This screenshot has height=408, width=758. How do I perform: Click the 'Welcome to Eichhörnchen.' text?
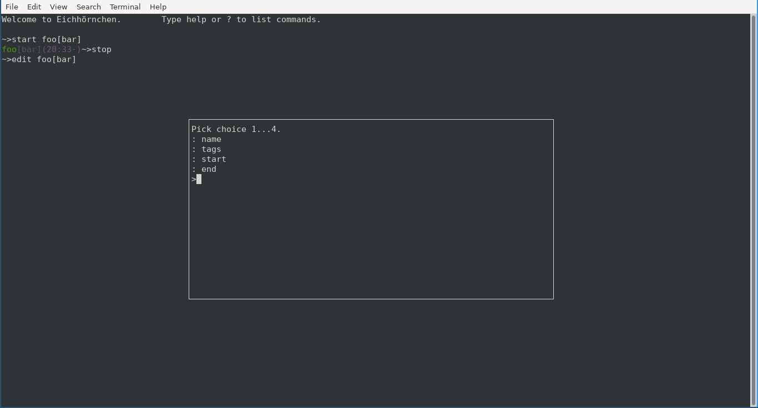coord(61,19)
